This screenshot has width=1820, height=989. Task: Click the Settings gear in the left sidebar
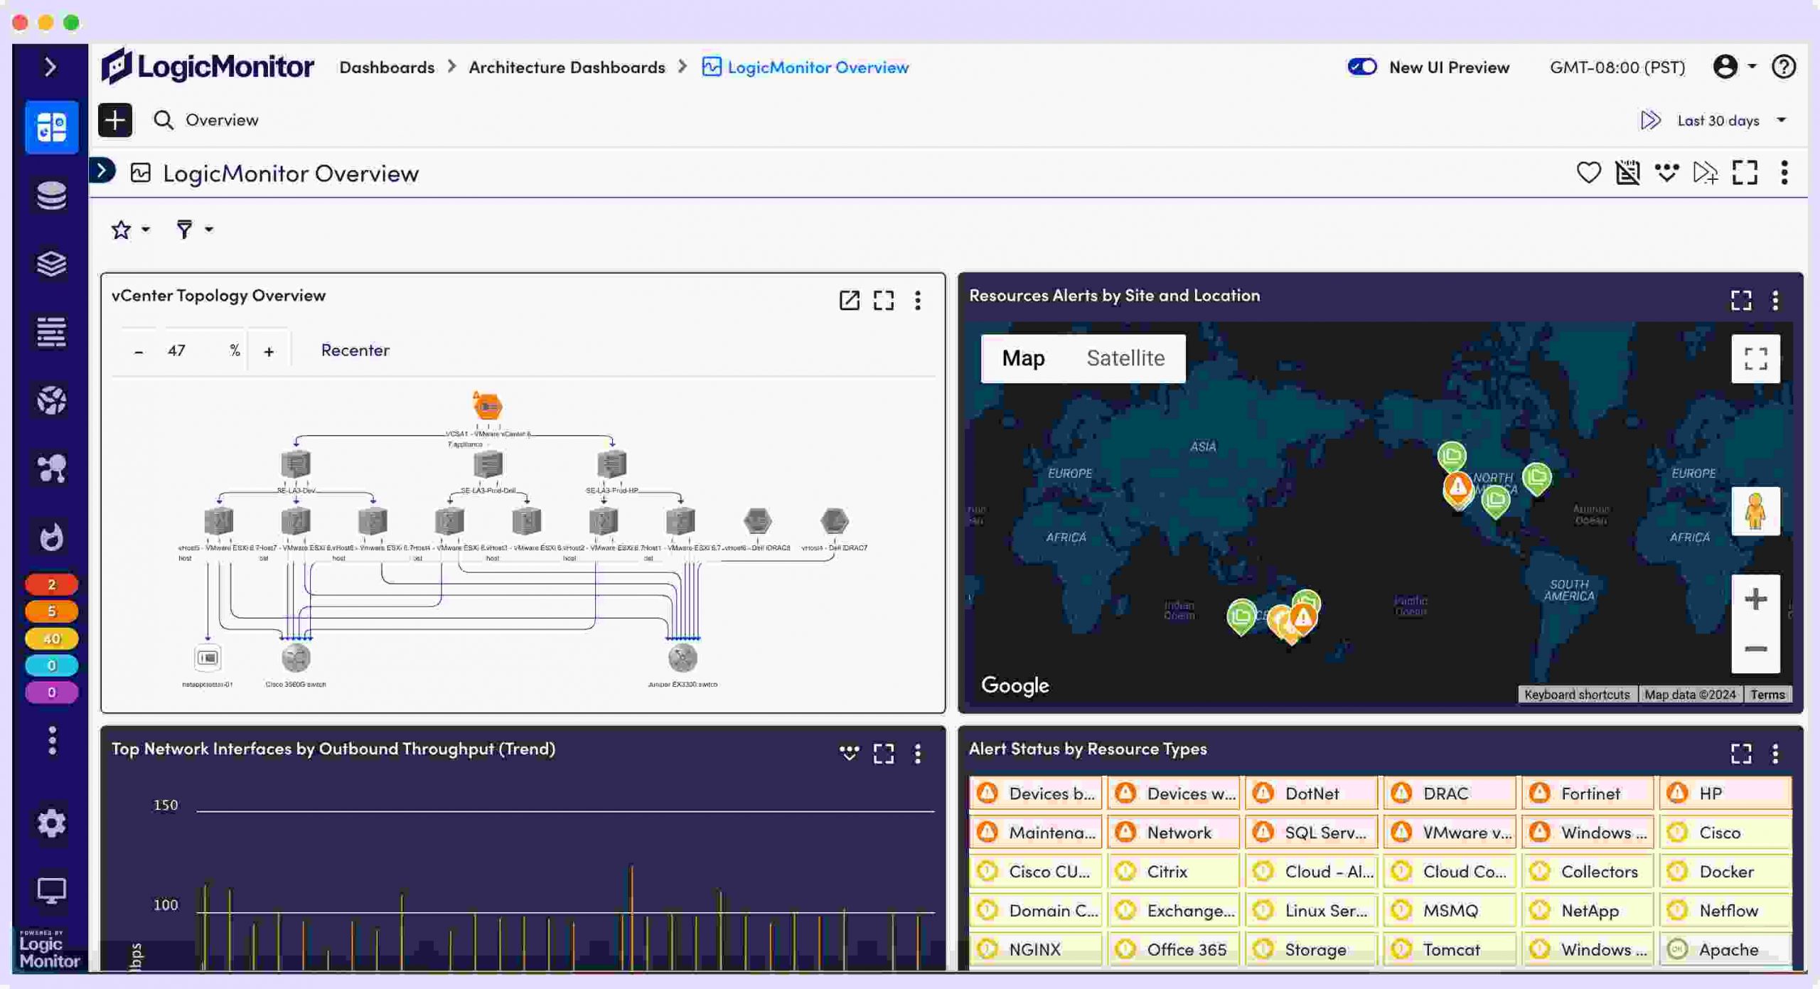(x=50, y=823)
